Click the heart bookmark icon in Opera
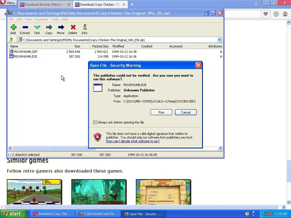291x218 pixels. click(x=266, y=14)
